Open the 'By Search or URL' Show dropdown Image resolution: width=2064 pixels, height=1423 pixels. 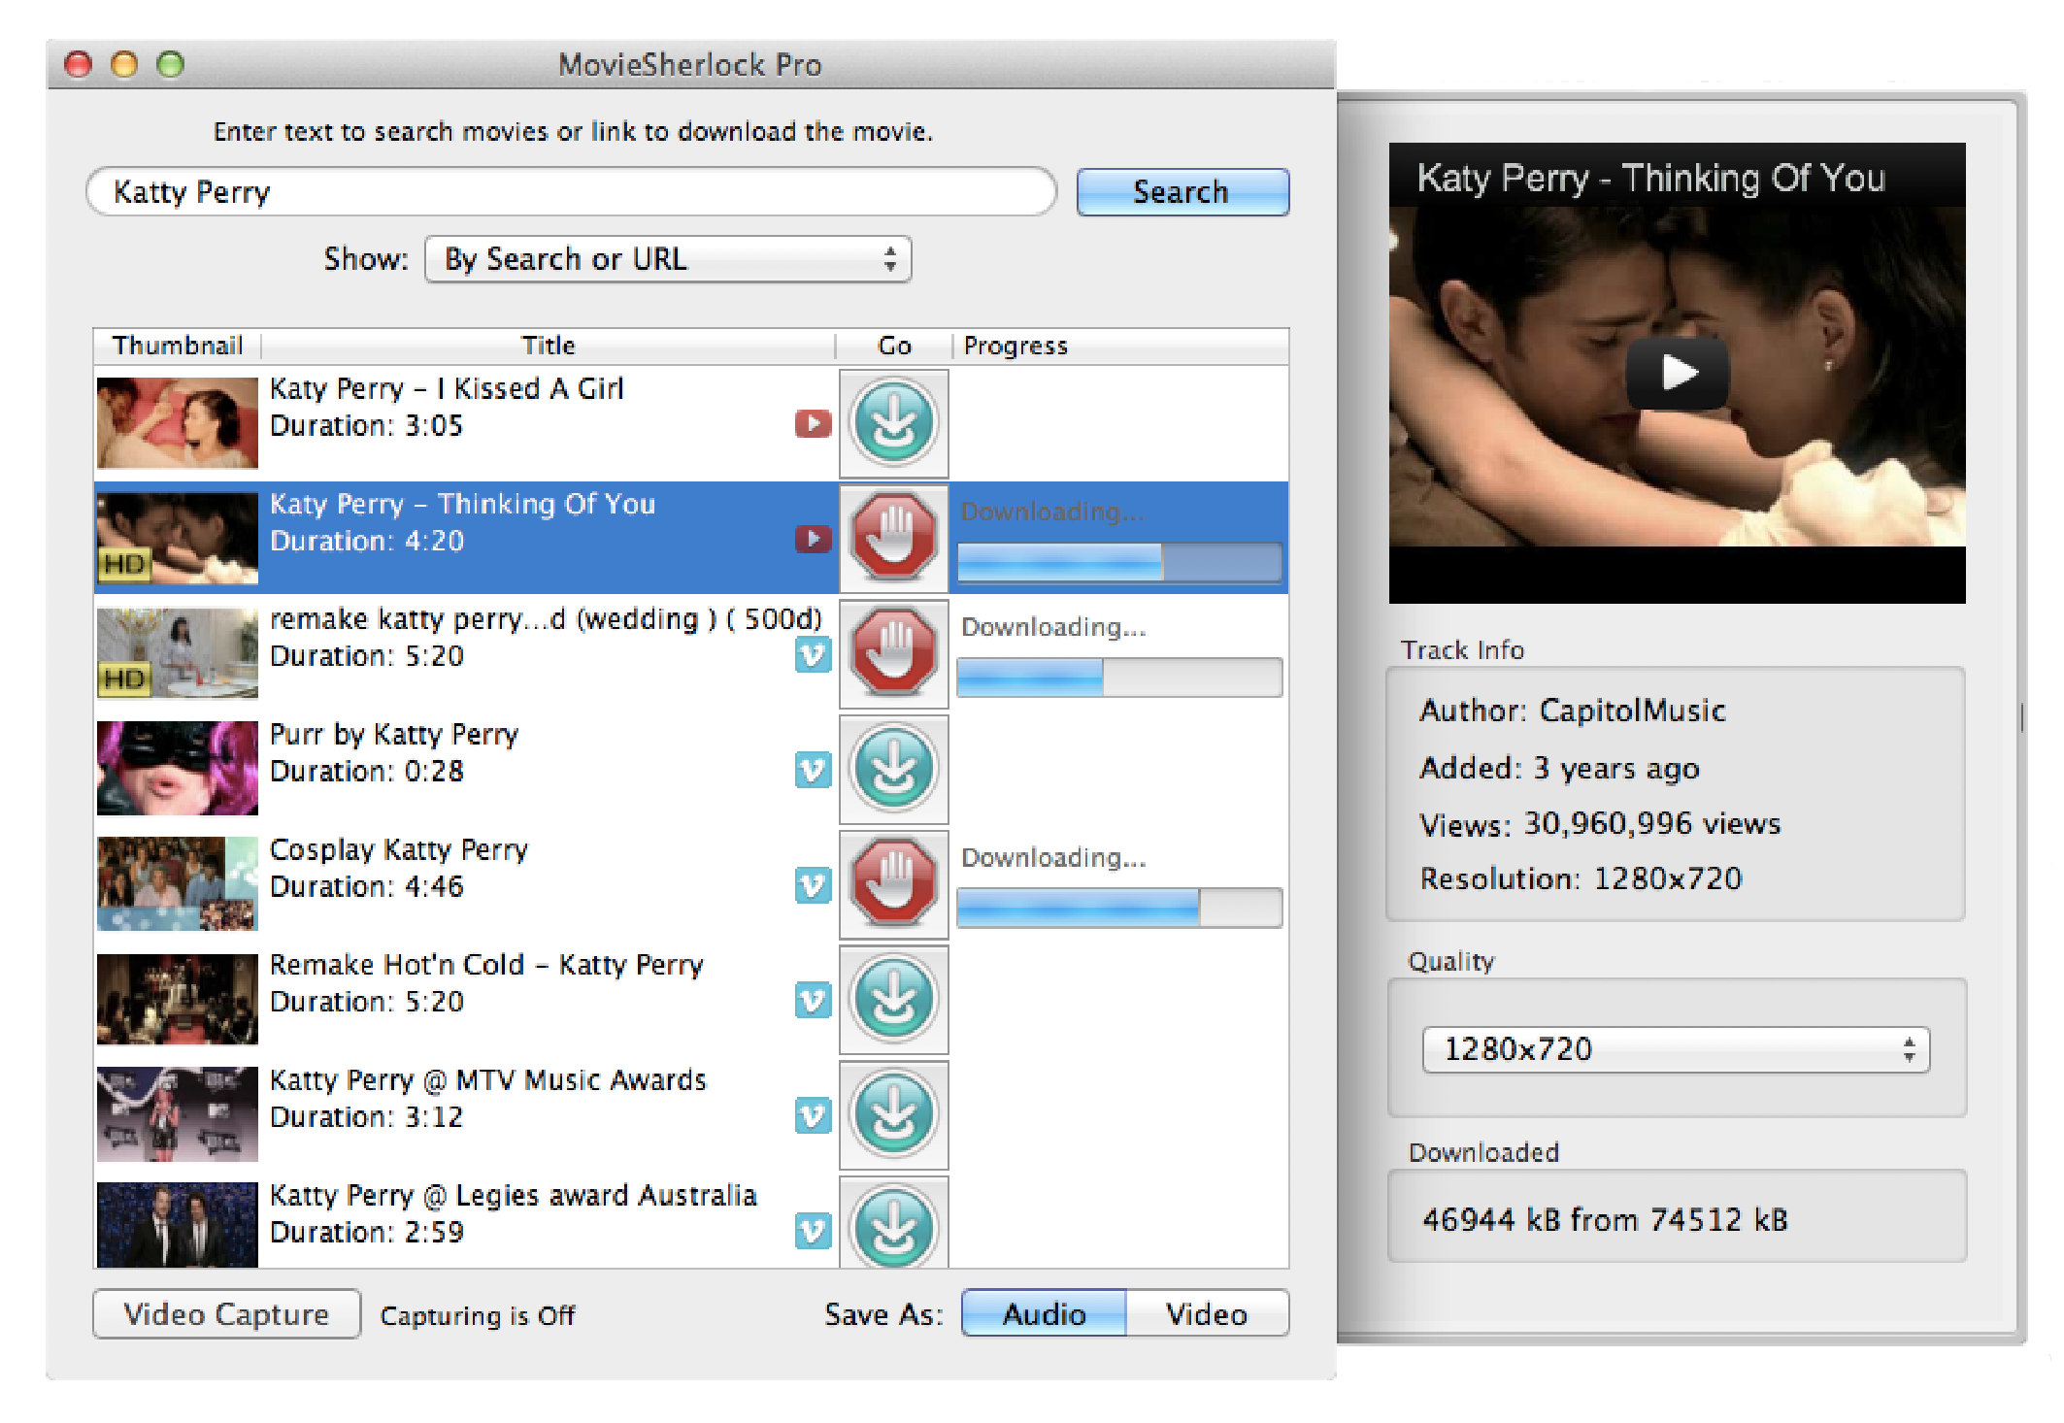click(668, 259)
